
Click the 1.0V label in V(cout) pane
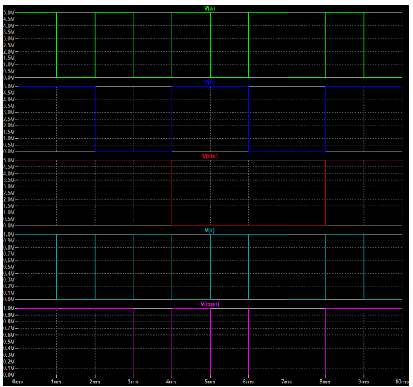tap(9, 308)
